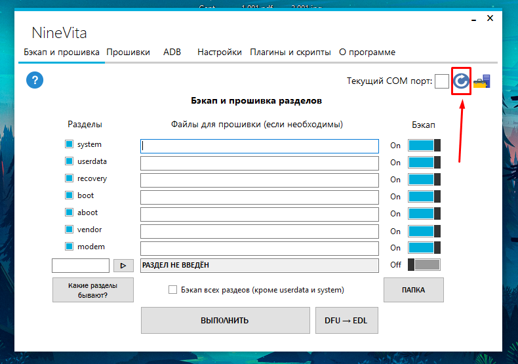Turn off the backup switch for userdata
This screenshot has height=364, width=518.
point(424,163)
